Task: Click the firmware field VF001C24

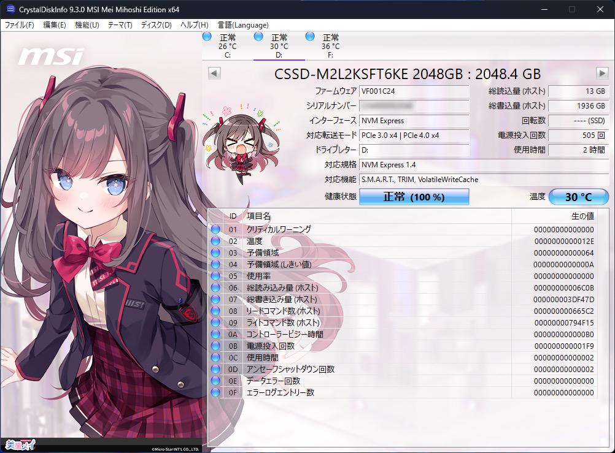Action: [x=414, y=91]
